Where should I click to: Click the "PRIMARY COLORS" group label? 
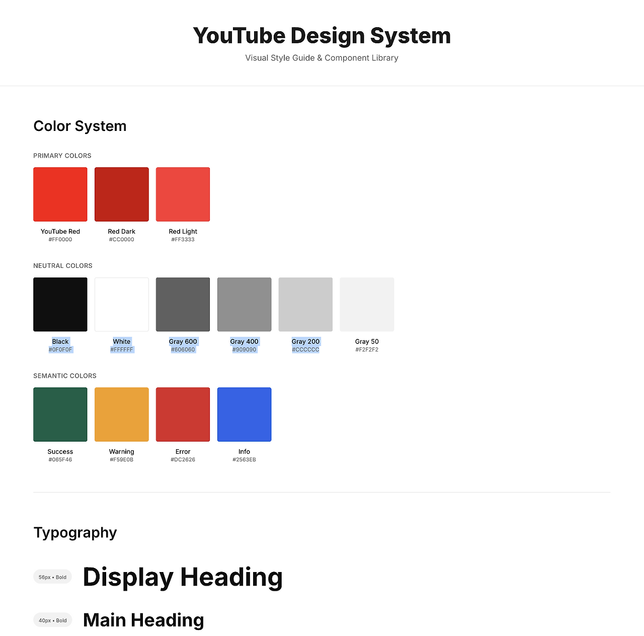click(x=62, y=156)
